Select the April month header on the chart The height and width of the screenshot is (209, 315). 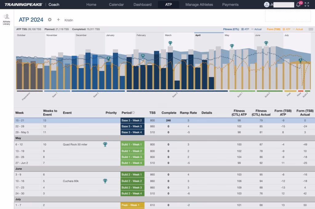pyautogui.click(x=198, y=35)
